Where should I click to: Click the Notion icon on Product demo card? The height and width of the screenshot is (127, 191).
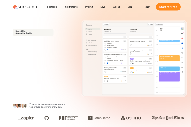pyautogui.click(x=107, y=81)
